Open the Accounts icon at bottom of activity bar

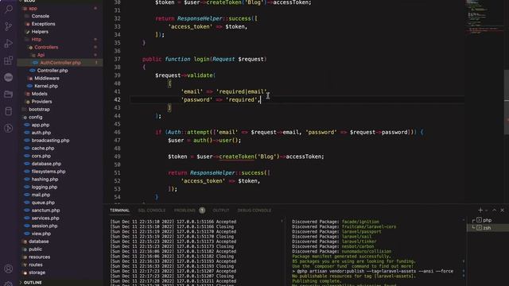point(9,269)
